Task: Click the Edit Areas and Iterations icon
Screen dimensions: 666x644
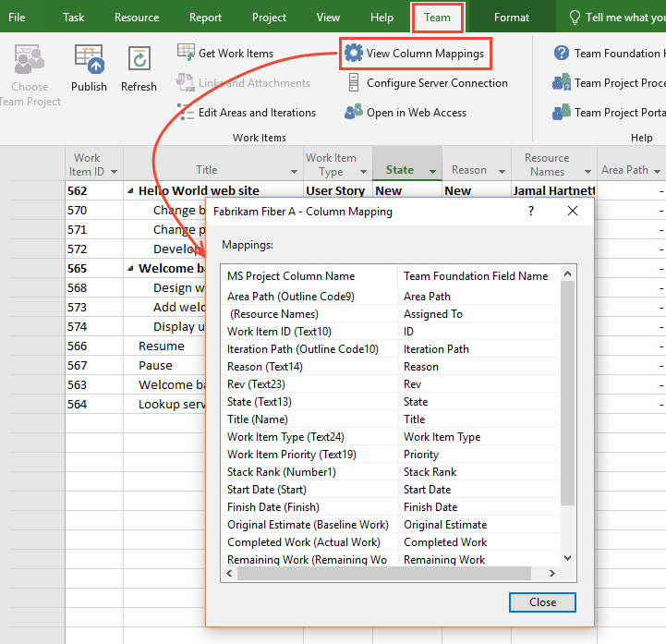Action: (x=186, y=112)
